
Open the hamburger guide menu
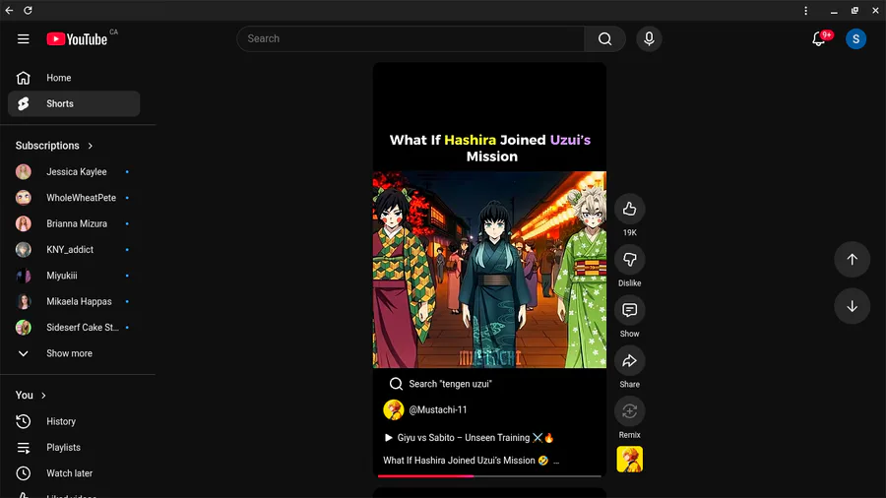(x=24, y=39)
